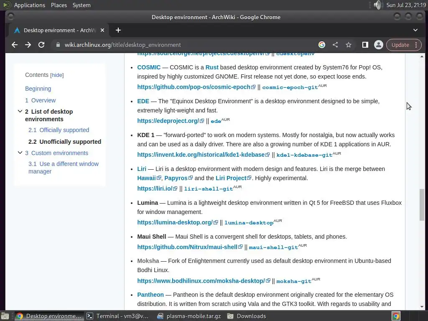Open the Liri Project external link
428x321 pixels.
tap(233, 178)
